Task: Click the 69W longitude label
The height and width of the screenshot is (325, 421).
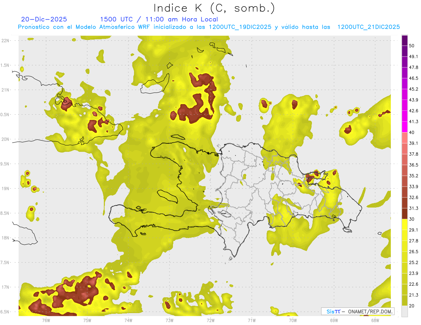Action: (x=334, y=320)
